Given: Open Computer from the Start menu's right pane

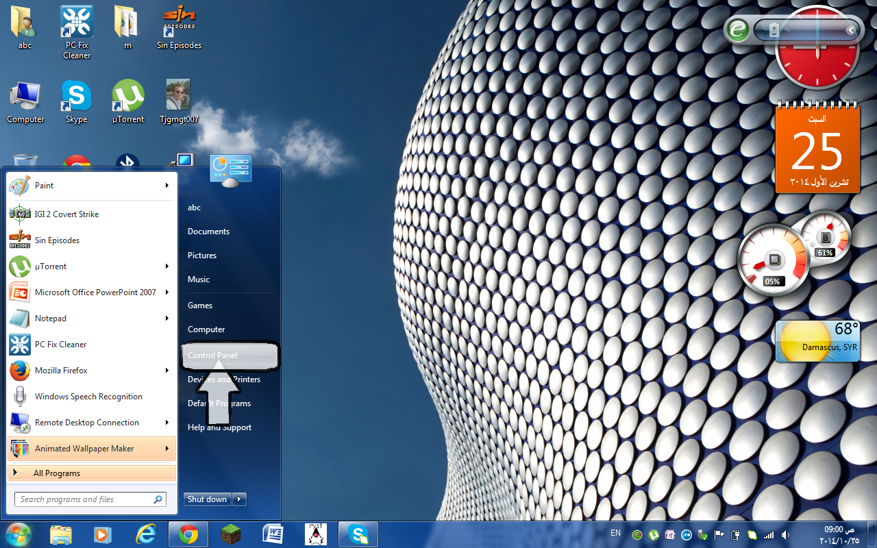Looking at the screenshot, I should 206,329.
